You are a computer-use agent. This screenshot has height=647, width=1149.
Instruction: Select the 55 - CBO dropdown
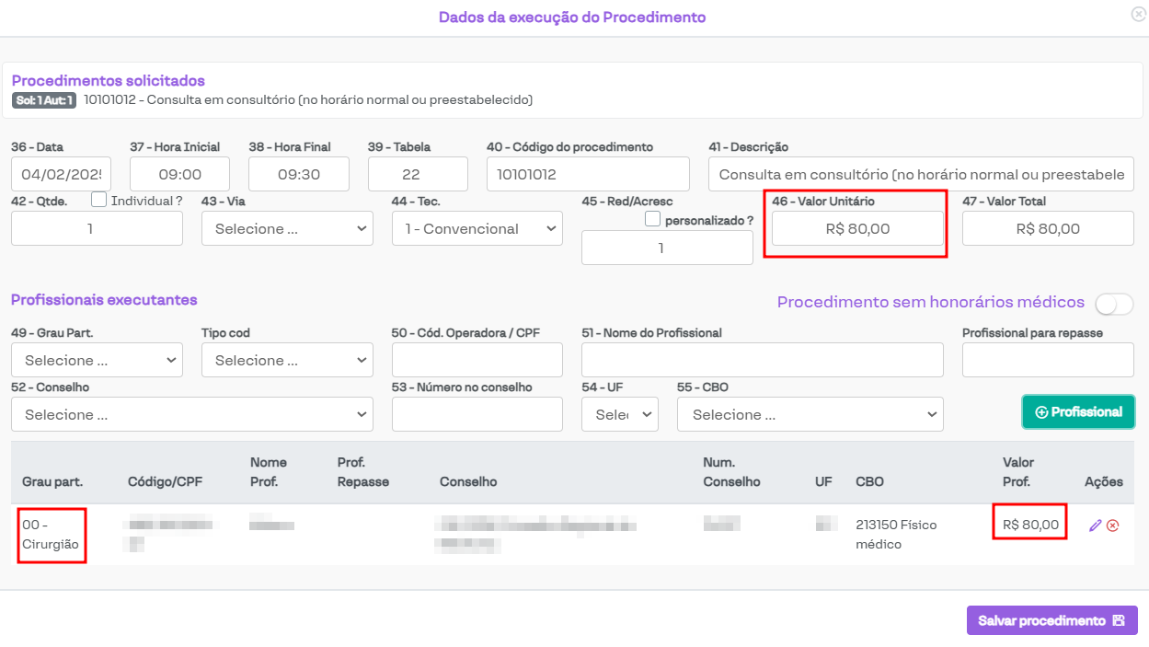click(810, 415)
